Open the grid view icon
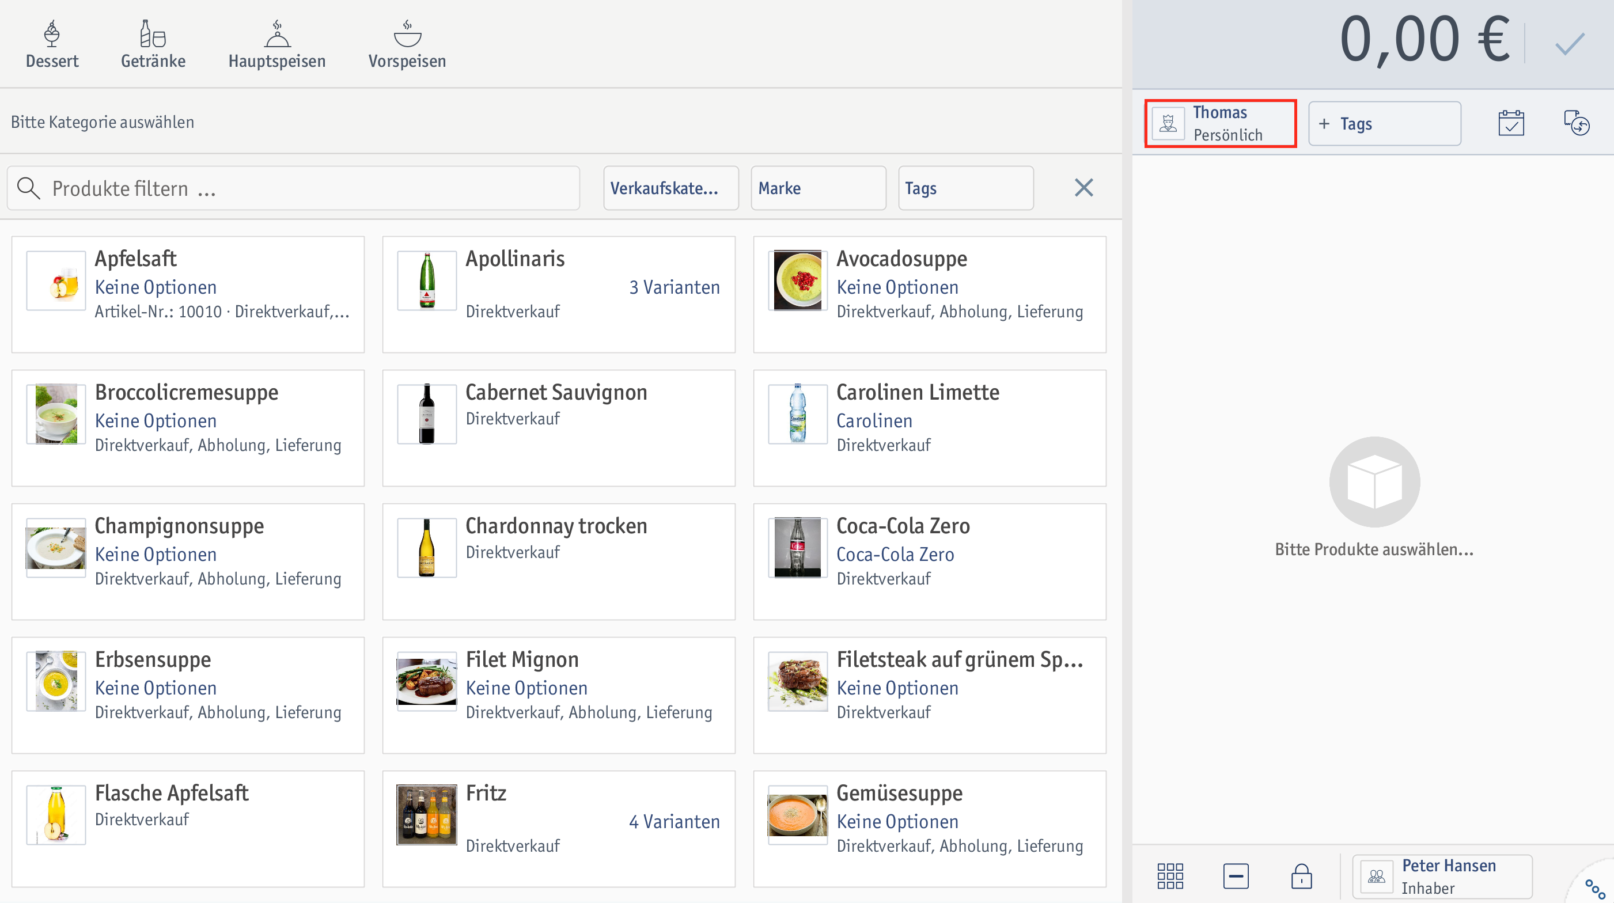 click(1170, 875)
